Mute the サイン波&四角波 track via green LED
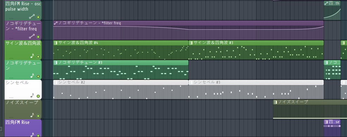 (38, 56)
